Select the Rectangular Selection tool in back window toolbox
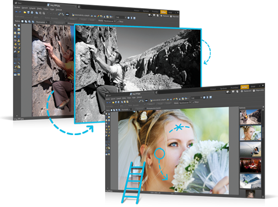This screenshot has height=207, width=278. pyautogui.click(x=15, y=55)
